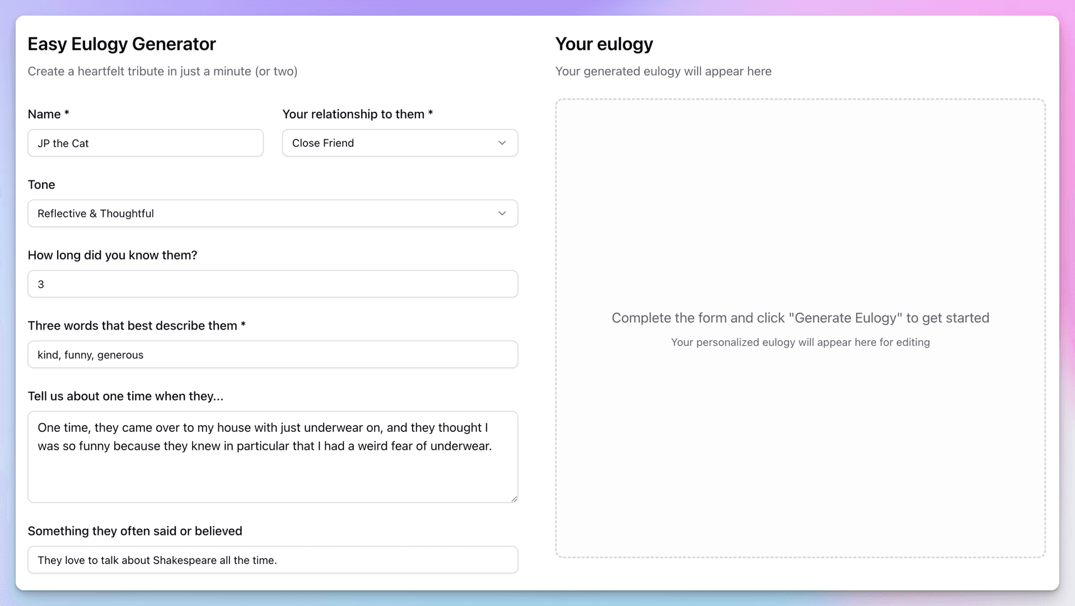Viewport: 1075px width, 606px height.
Task: Open the 'Close Friend' relationship selector
Action: (399, 143)
